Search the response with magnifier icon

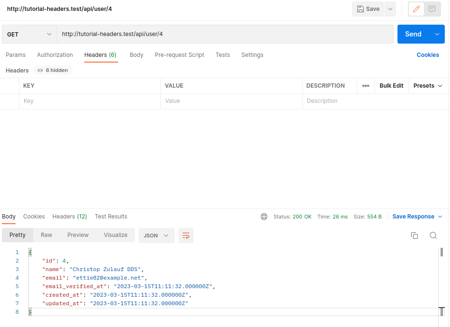pyautogui.click(x=433, y=236)
